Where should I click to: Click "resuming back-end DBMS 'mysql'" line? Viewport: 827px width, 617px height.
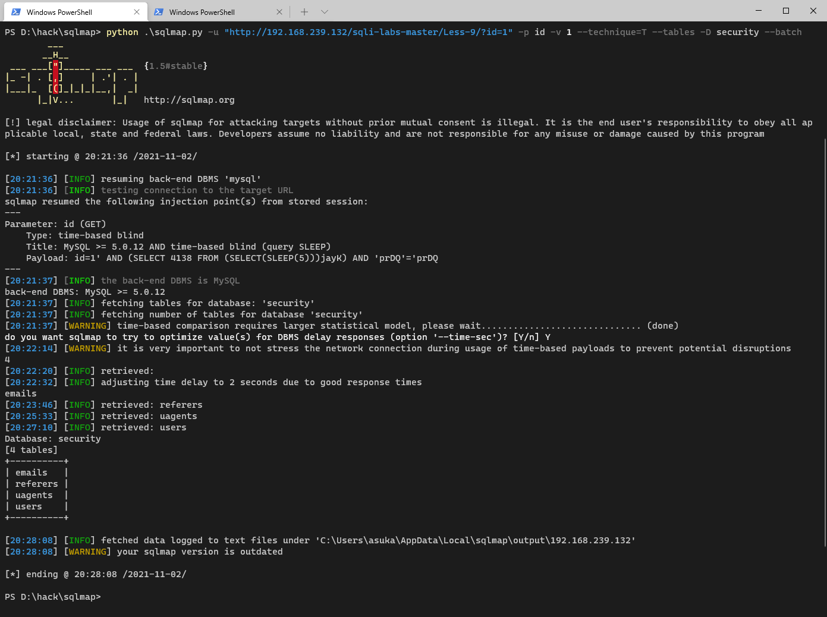tap(133, 179)
